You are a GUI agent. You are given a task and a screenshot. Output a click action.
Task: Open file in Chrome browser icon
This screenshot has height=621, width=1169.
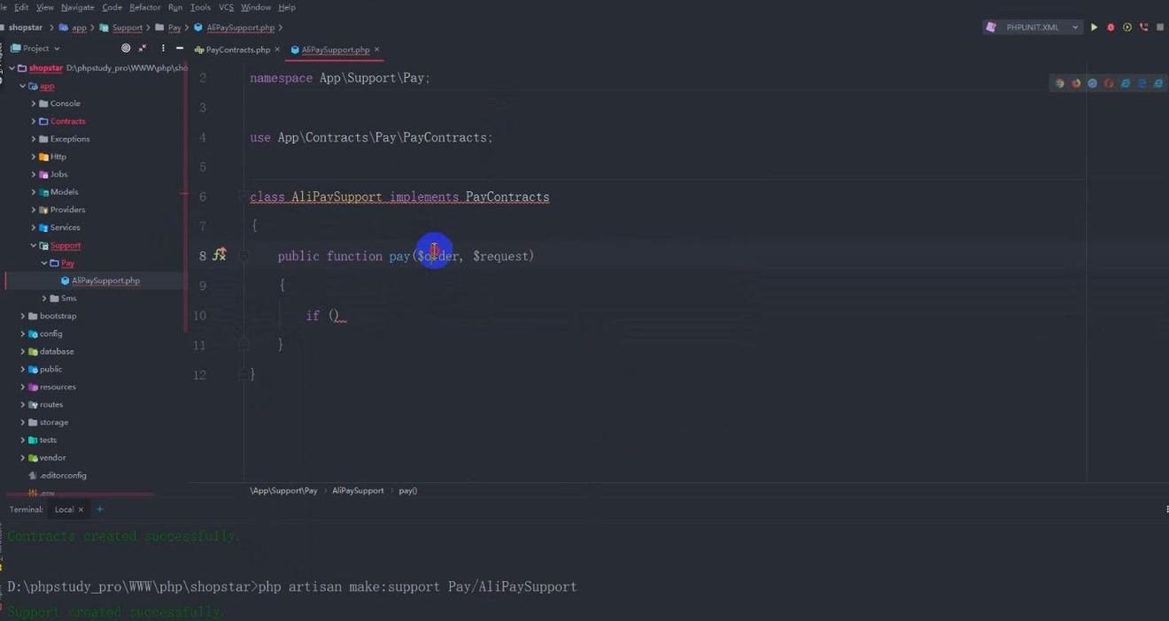(x=1059, y=83)
